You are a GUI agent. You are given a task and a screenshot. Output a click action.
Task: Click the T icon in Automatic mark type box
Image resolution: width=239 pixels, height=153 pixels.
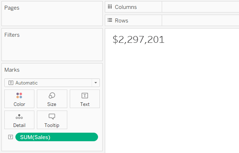coord(11,83)
